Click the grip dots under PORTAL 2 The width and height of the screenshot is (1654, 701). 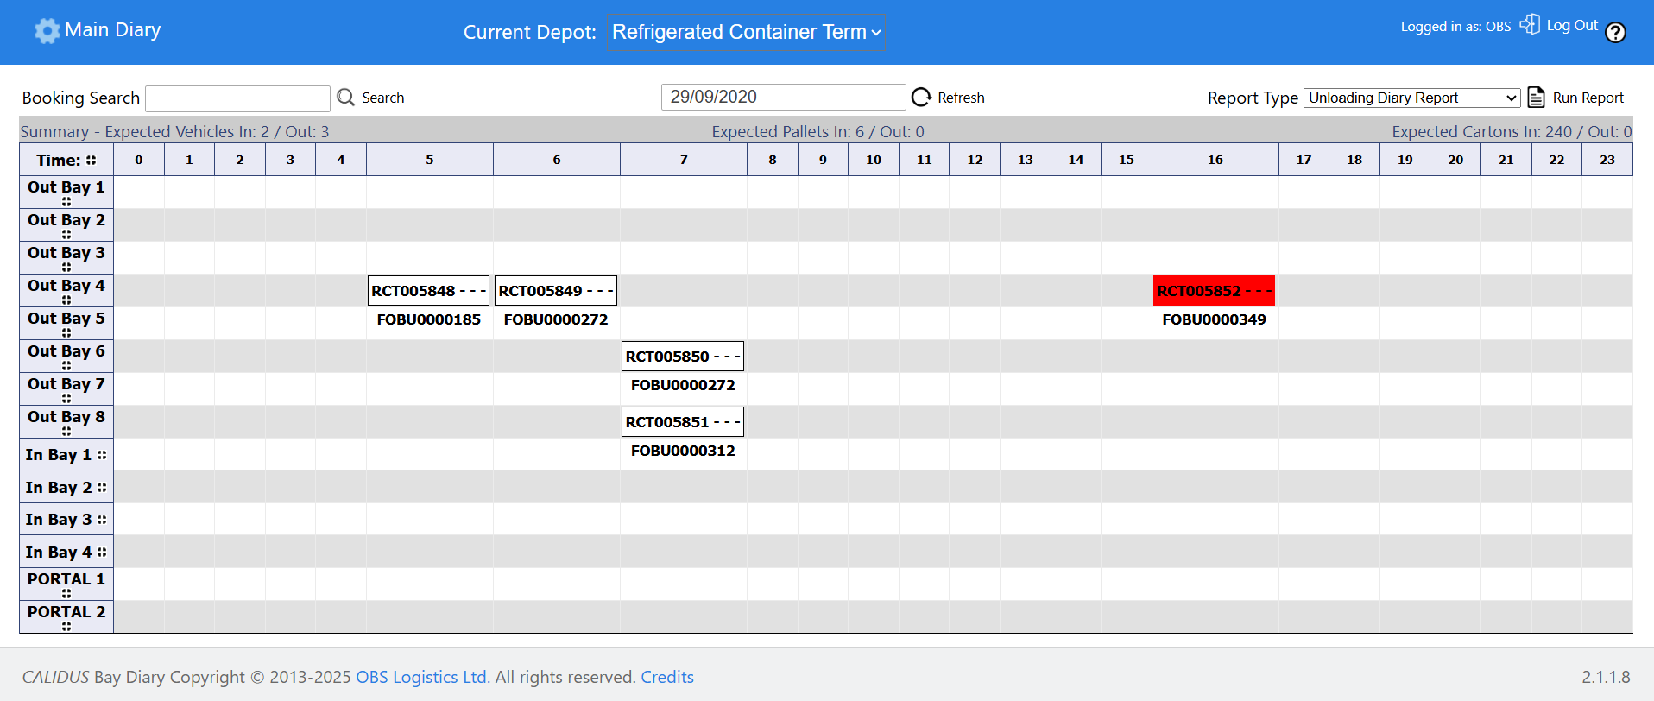tap(66, 626)
